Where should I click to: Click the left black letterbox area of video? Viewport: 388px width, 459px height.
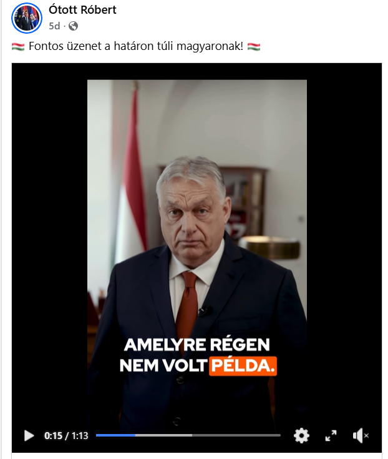[50, 243]
